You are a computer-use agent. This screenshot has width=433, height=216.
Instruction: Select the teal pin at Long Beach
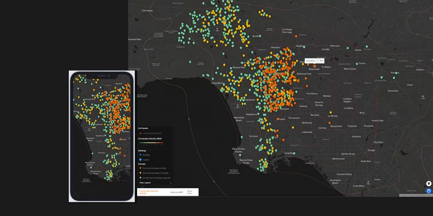pos(294,153)
